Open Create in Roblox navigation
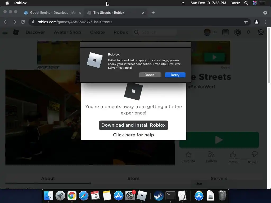Screen dimensions: 271x203 click(x=97, y=32)
